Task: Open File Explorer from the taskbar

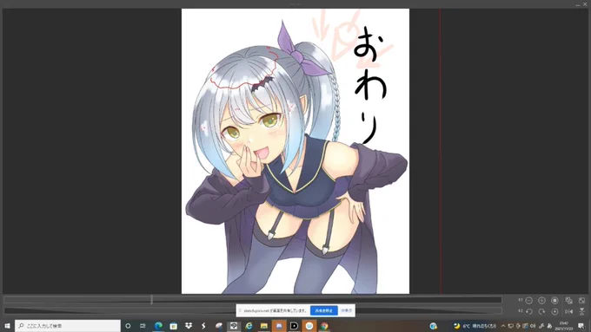Action: (x=264, y=326)
